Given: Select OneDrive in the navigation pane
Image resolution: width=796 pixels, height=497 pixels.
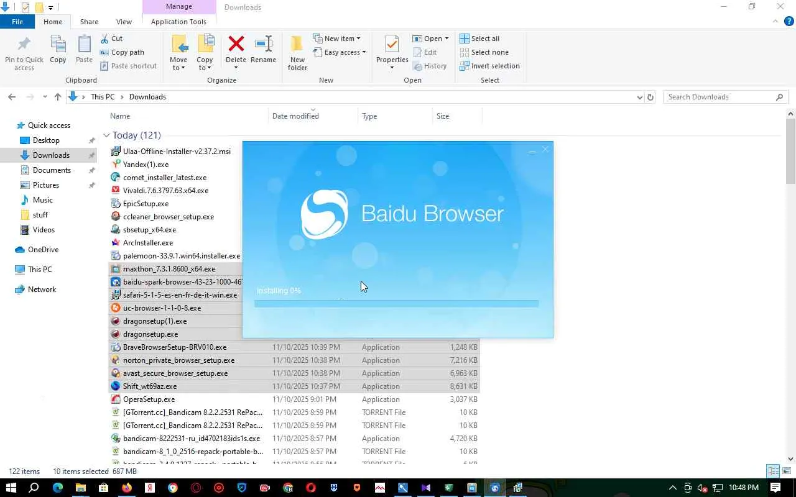Looking at the screenshot, I should (43, 250).
